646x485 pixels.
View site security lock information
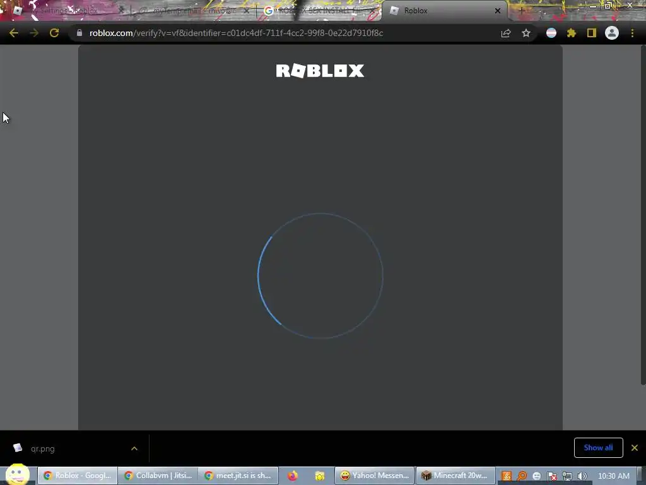[x=79, y=33]
